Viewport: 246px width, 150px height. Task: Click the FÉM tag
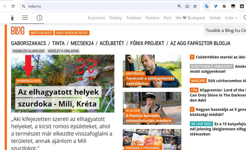tap(194, 90)
